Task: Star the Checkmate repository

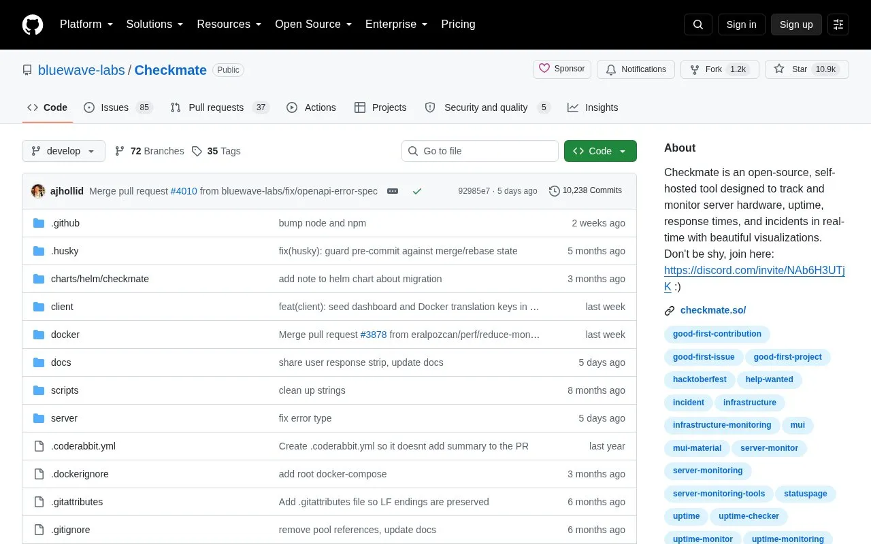Action: (x=807, y=69)
